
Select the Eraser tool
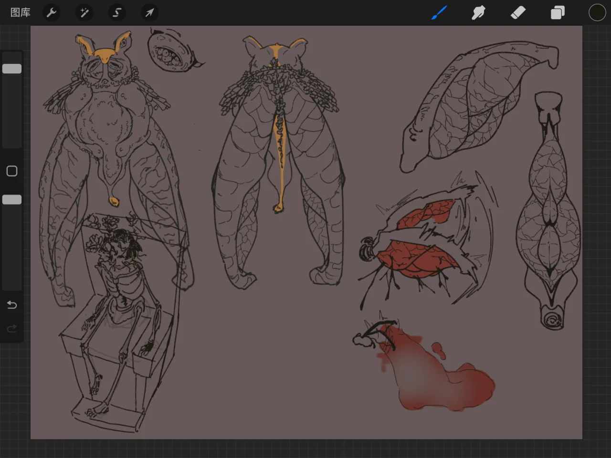[518, 12]
